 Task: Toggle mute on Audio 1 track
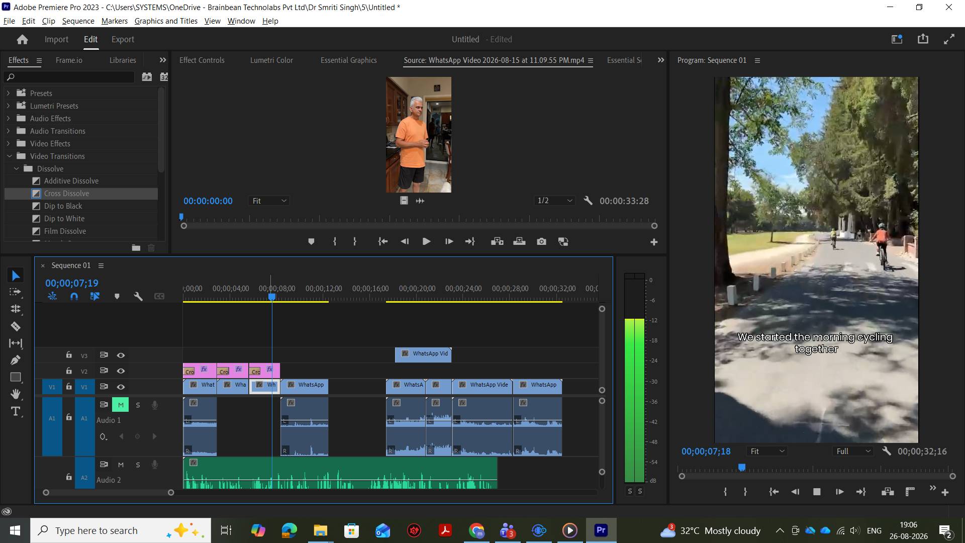coord(121,405)
